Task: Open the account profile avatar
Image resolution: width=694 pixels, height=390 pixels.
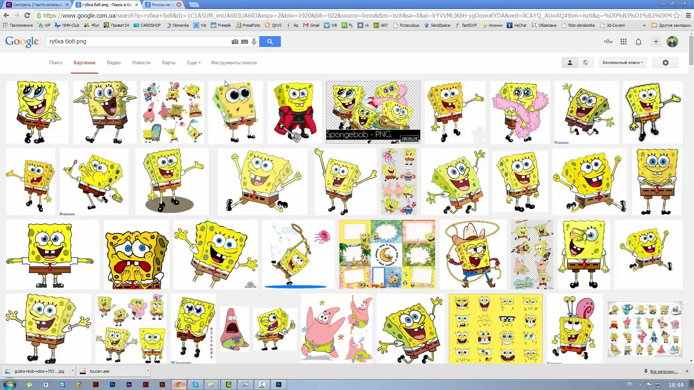Action: click(672, 42)
